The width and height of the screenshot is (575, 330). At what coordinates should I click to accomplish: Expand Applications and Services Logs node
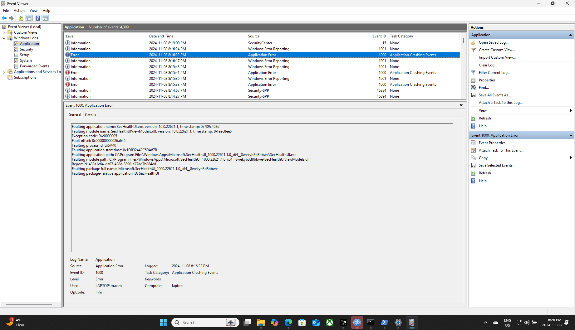tap(4, 72)
